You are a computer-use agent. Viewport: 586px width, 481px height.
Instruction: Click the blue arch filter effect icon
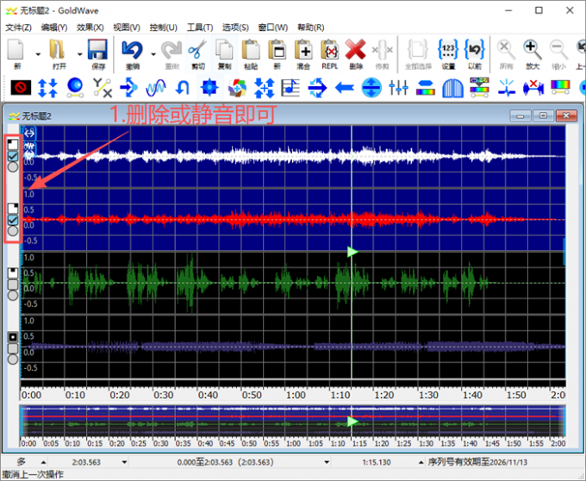coord(452,88)
